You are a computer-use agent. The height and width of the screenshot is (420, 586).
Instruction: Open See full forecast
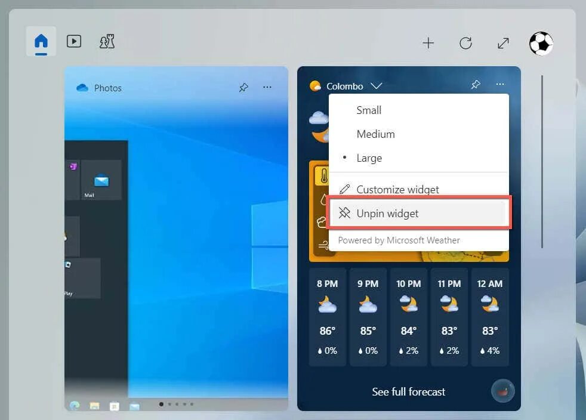(x=408, y=392)
